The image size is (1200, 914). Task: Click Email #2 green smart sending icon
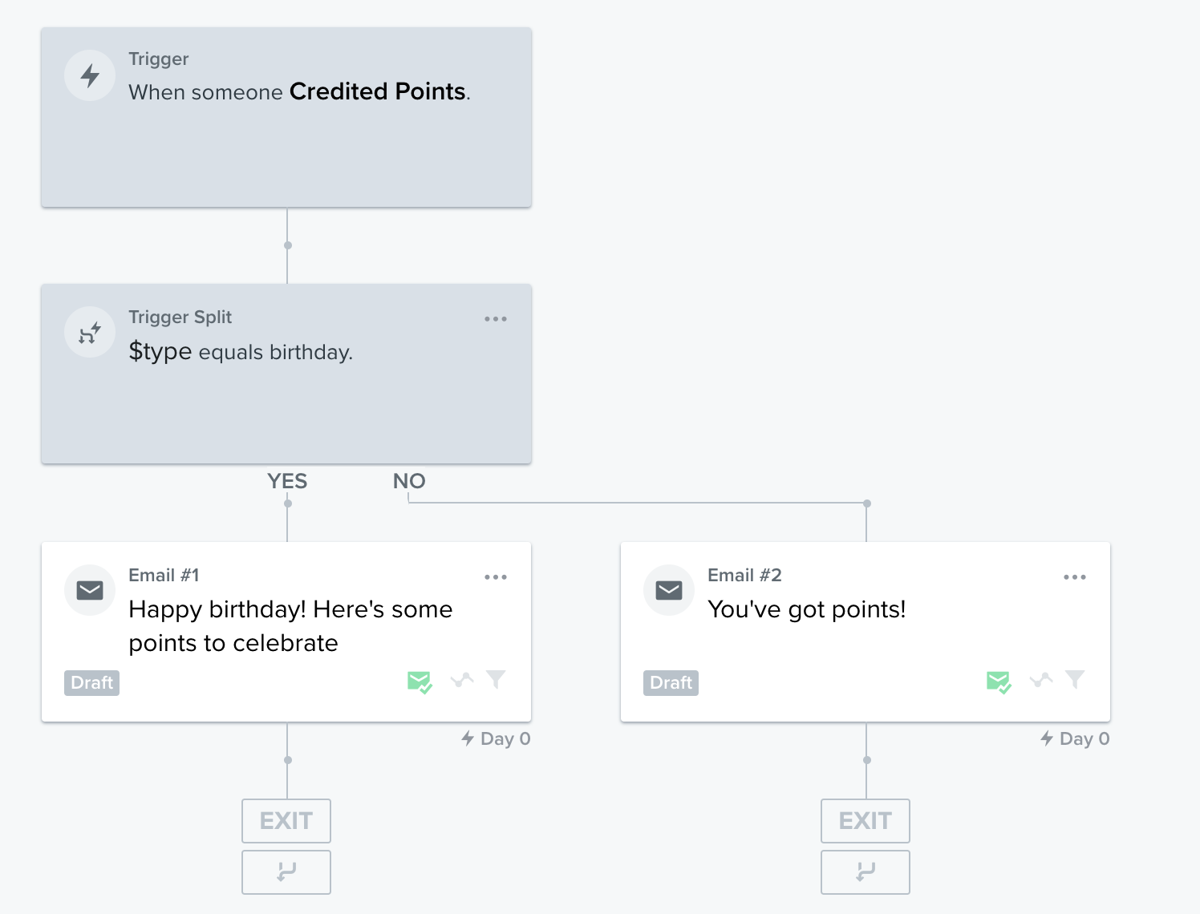(999, 682)
